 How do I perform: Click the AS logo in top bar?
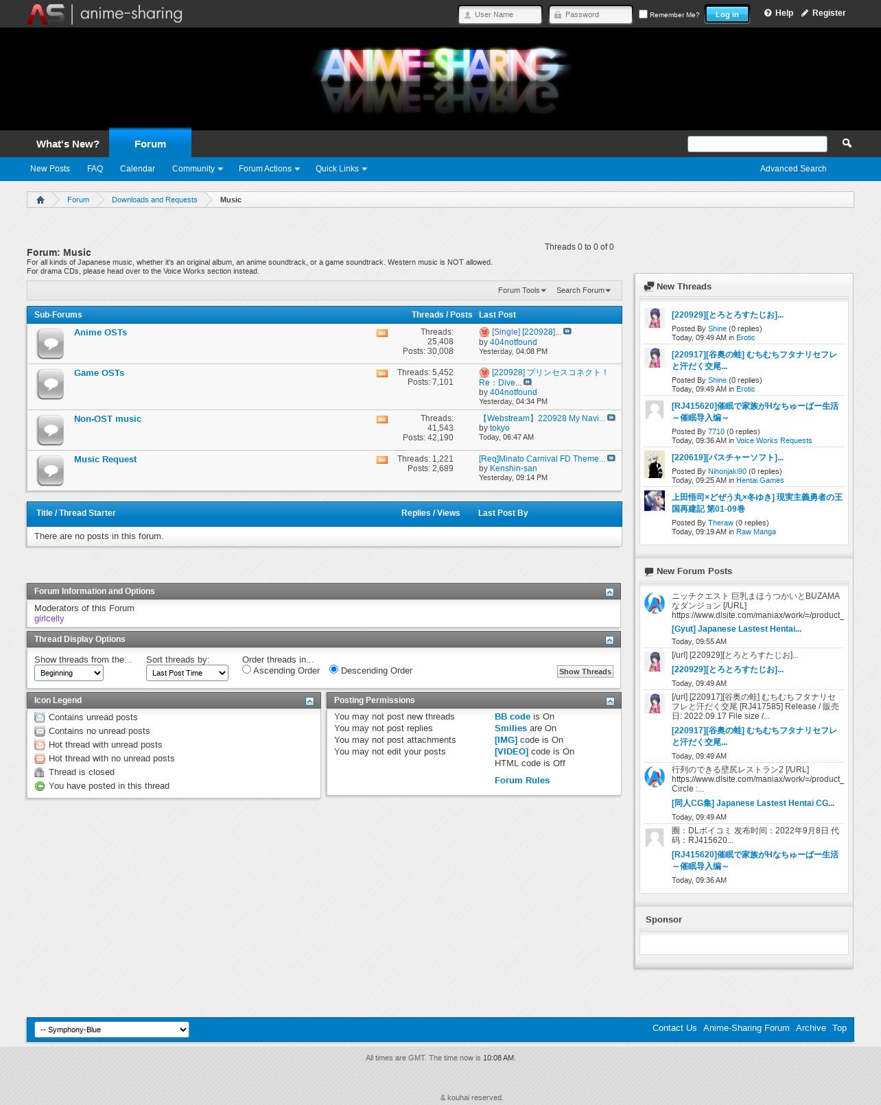click(x=45, y=14)
